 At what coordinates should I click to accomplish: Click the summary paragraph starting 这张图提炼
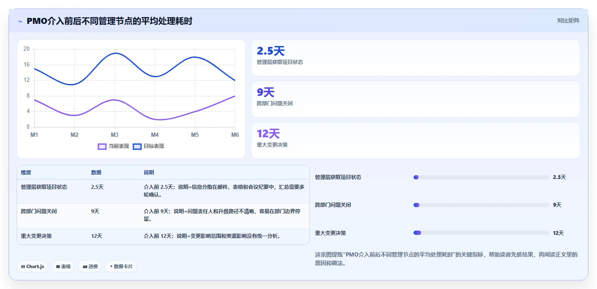(446, 259)
